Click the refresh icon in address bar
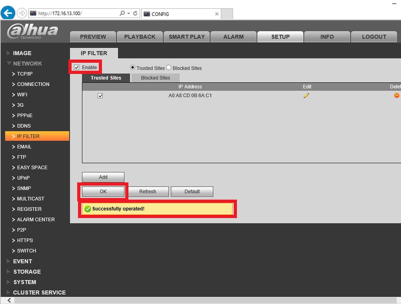The width and height of the screenshot is (401, 304). tap(135, 13)
